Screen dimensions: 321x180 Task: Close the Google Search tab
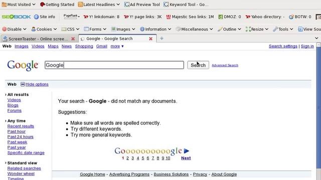(151, 38)
